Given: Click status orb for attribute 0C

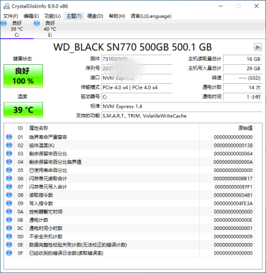Looking at the screenshot, I should coord(9,228).
